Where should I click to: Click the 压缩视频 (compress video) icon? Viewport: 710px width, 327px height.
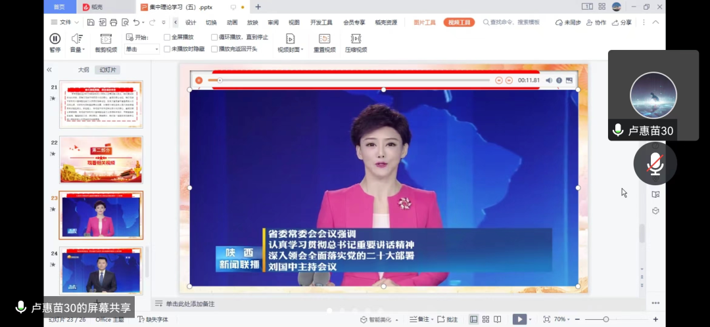tap(356, 39)
